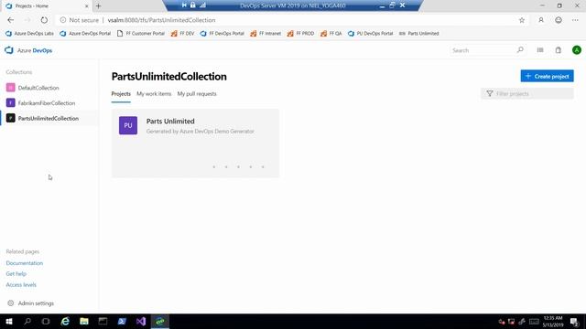The width and height of the screenshot is (586, 329).
Task: Open the Access levels link
Action: pyautogui.click(x=21, y=284)
